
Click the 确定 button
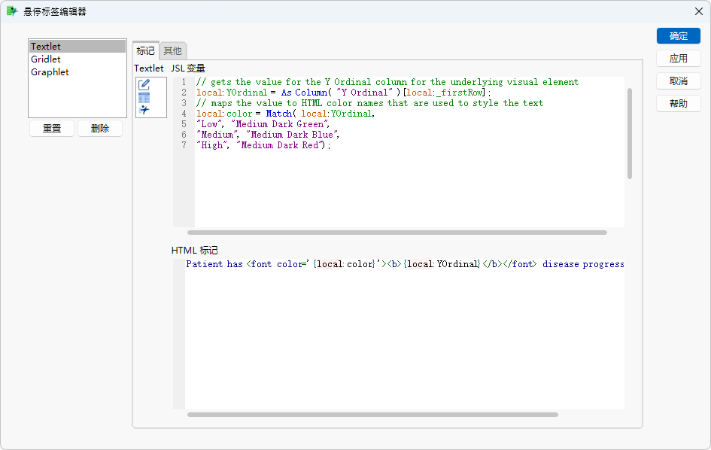679,36
